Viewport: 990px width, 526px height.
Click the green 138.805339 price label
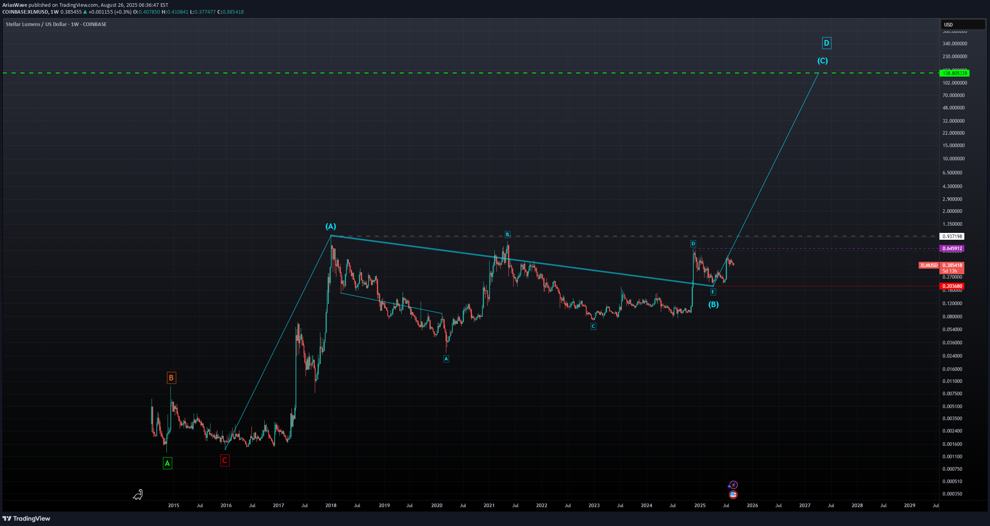point(954,73)
